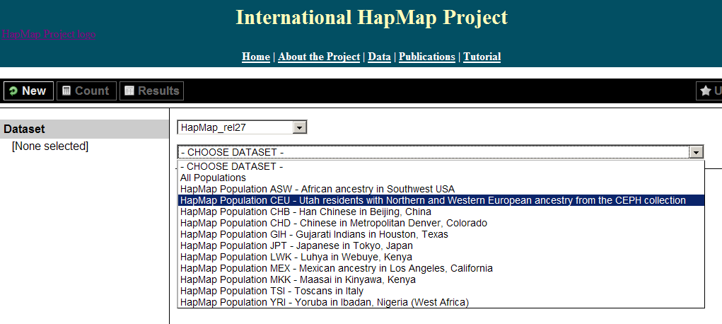
Task: Choose HapMap Population YRI Yoruba option
Action: pyautogui.click(x=441, y=302)
